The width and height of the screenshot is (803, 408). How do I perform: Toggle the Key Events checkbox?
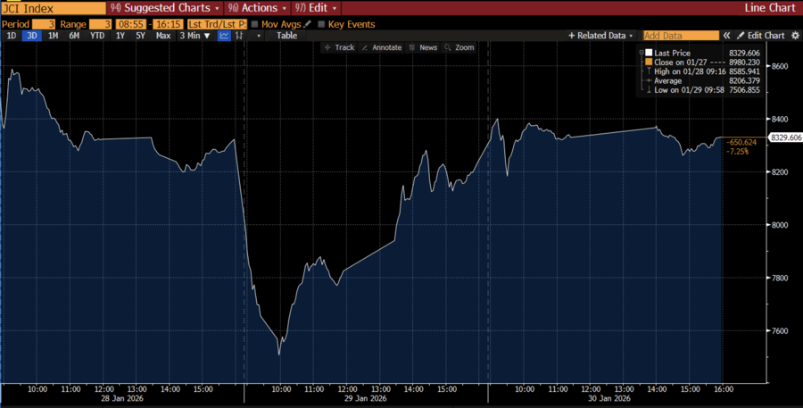coord(322,24)
